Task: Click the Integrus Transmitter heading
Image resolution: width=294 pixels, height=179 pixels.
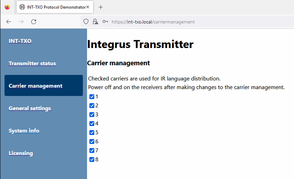Action: pos(140,44)
